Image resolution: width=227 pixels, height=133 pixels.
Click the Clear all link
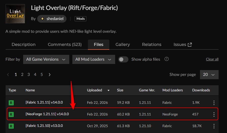pos(212,59)
